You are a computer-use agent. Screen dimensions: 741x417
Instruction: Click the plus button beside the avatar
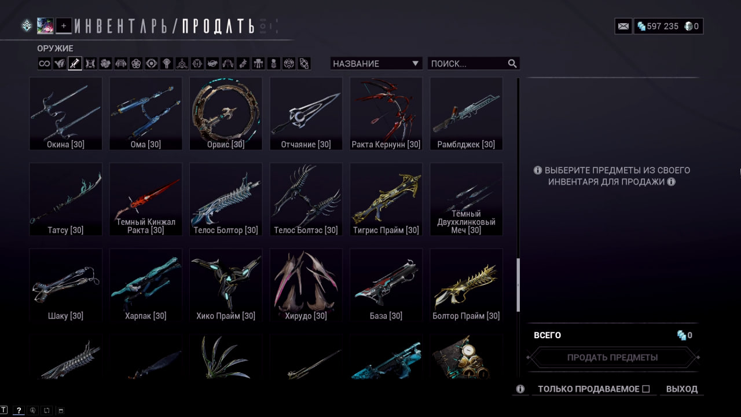tap(64, 25)
